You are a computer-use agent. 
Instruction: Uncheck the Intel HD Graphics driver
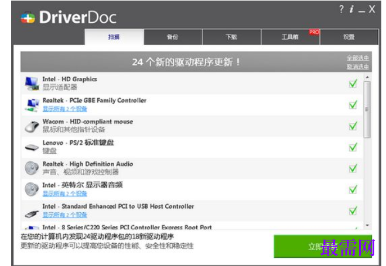(353, 84)
